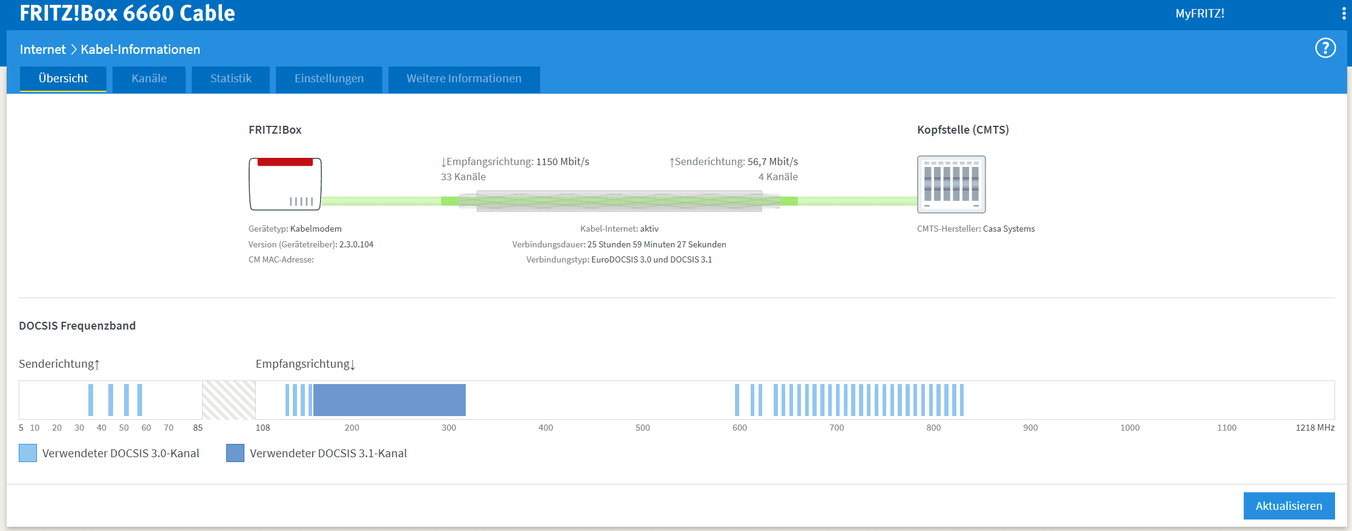Open the help question mark icon
This screenshot has width=1352, height=531.
coord(1325,48)
